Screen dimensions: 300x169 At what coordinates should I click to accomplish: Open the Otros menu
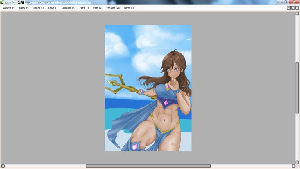click(129, 8)
